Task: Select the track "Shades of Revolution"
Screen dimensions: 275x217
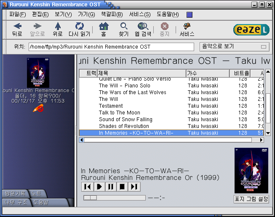Action: click(x=171, y=126)
